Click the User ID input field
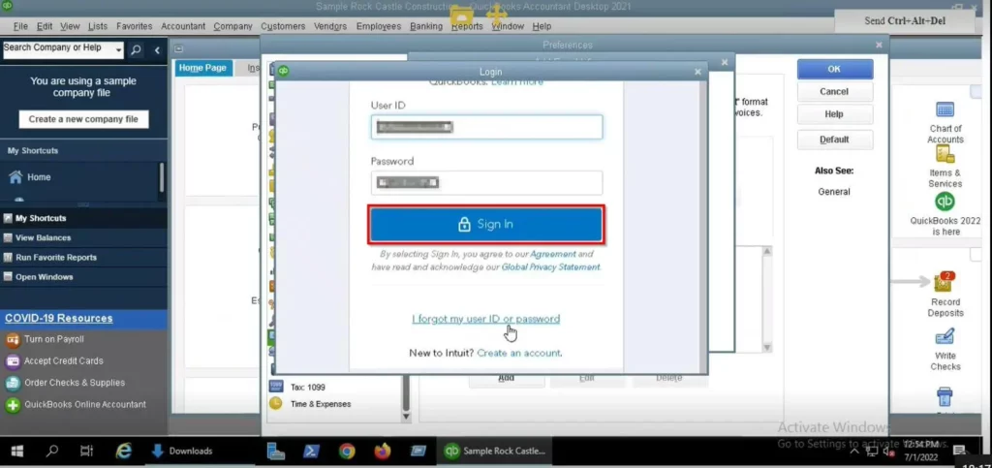This screenshot has height=468, width=992. point(486,127)
